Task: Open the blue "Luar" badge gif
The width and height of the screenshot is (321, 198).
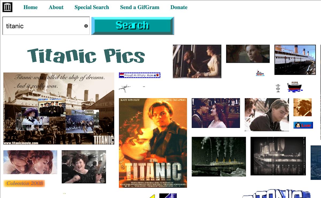Action: 303,125
